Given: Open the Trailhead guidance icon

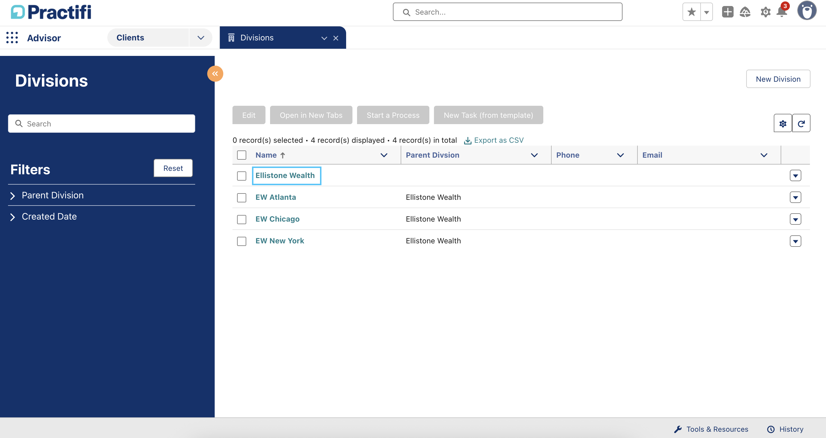Looking at the screenshot, I should 744,12.
